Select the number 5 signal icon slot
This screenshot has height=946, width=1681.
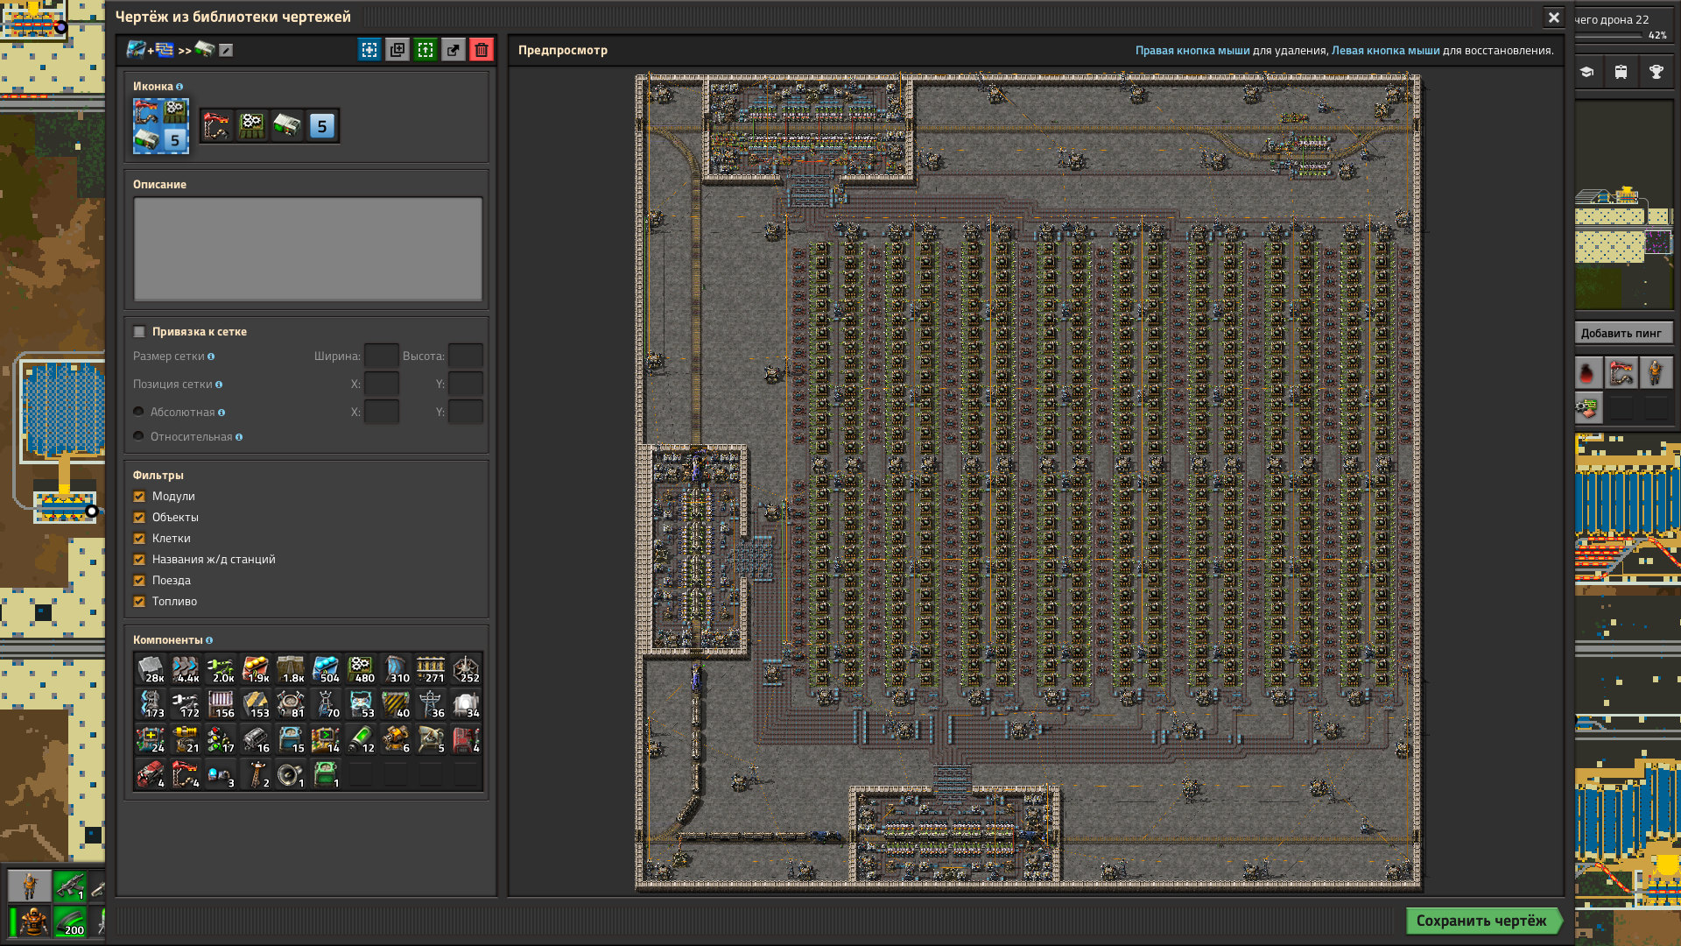click(322, 126)
